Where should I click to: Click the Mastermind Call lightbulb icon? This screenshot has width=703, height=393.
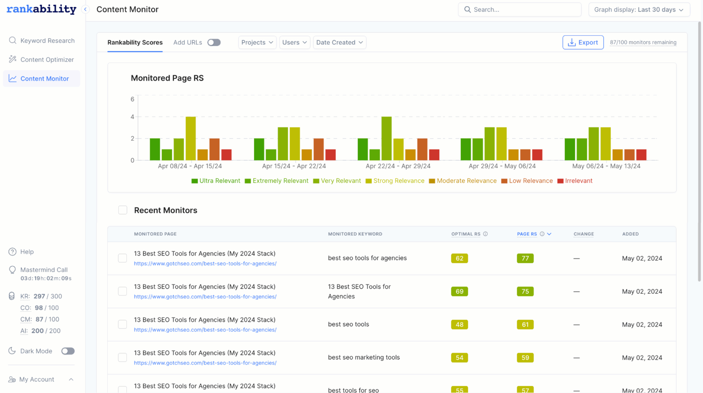pyautogui.click(x=12, y=270)
